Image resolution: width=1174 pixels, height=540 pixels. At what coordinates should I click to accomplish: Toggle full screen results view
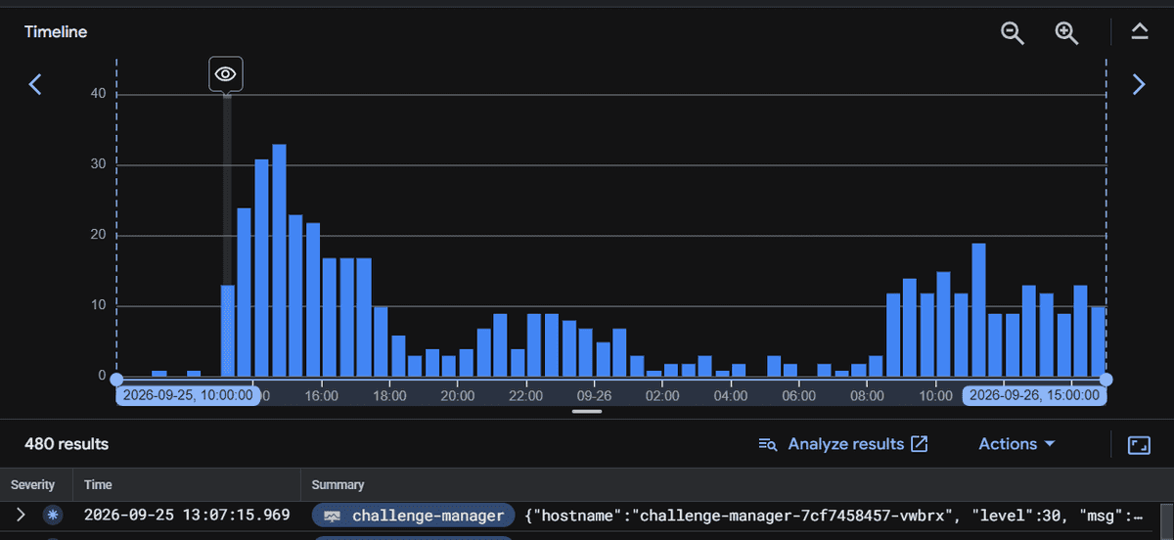[1139, 445]
